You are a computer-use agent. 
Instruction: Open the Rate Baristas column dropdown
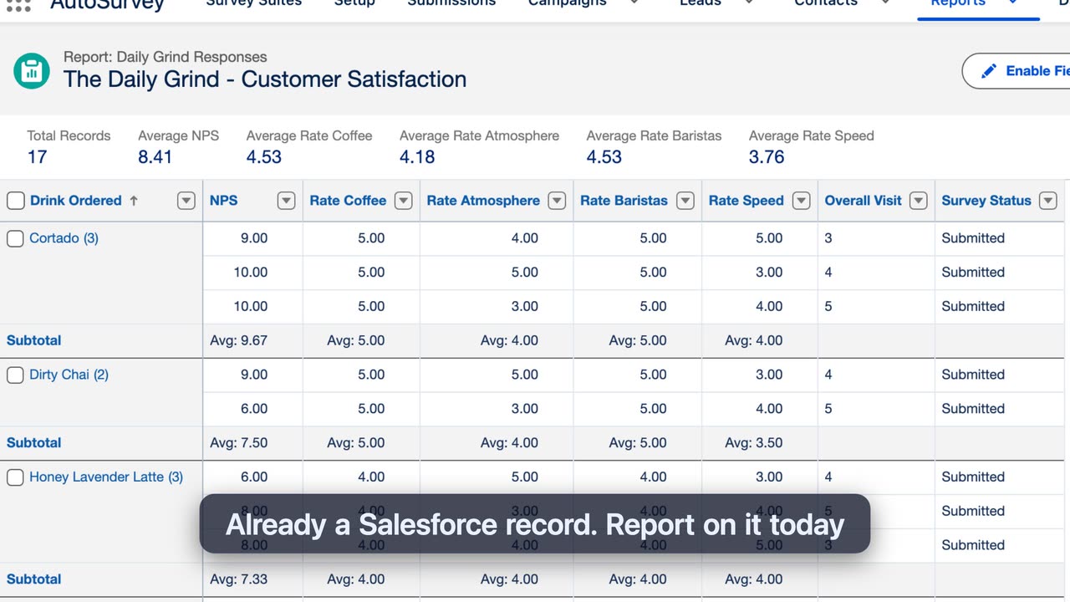[x=685, y=201]
